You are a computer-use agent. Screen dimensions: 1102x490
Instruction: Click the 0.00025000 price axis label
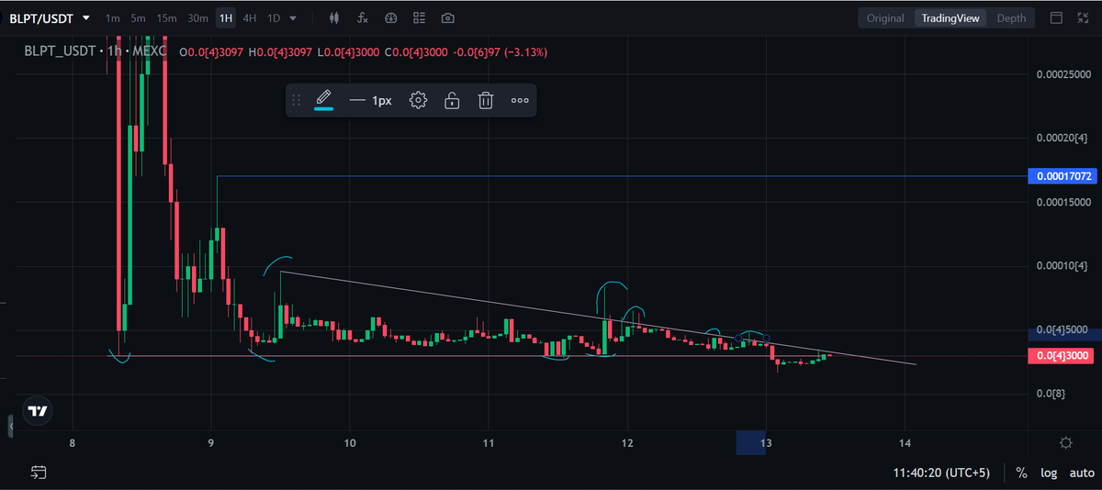pyautogui.click(x=1062, y=73)
